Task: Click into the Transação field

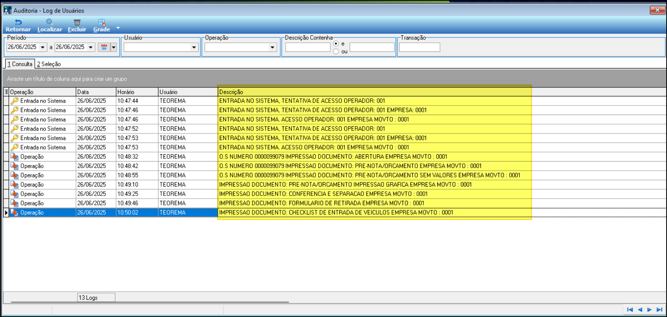Action: coord(420,47)
